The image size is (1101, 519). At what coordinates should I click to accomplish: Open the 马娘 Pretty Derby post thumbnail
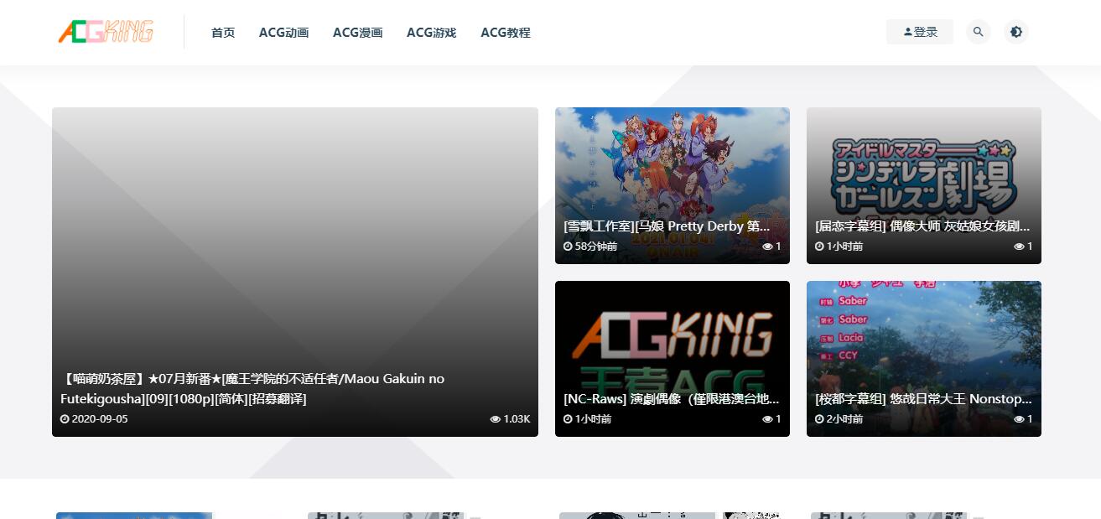[x=672, y=168]
